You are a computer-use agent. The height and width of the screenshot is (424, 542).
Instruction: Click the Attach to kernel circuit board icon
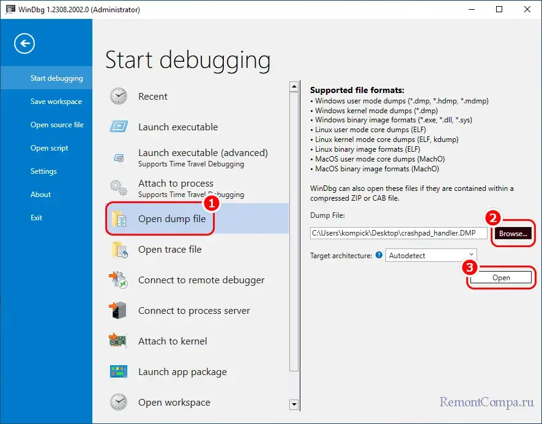tap(118, 341)
